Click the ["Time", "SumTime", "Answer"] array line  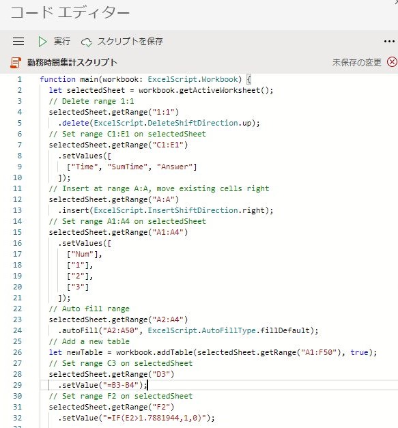132,167
